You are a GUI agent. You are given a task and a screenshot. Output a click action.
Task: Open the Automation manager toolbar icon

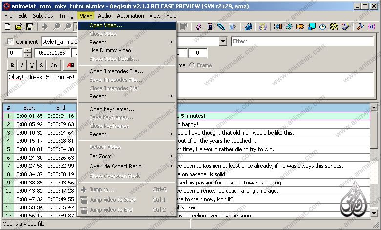click(248, 27)
